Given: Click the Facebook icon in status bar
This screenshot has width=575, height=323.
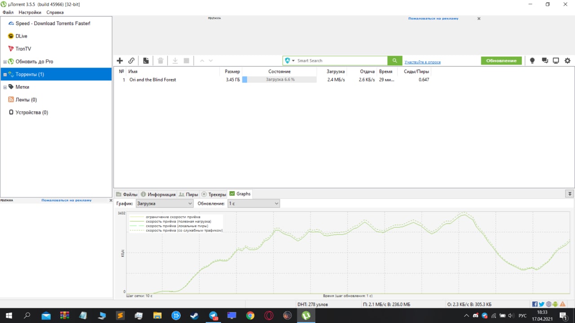Looking at the screenshot, I should click(x=535, y=304).
